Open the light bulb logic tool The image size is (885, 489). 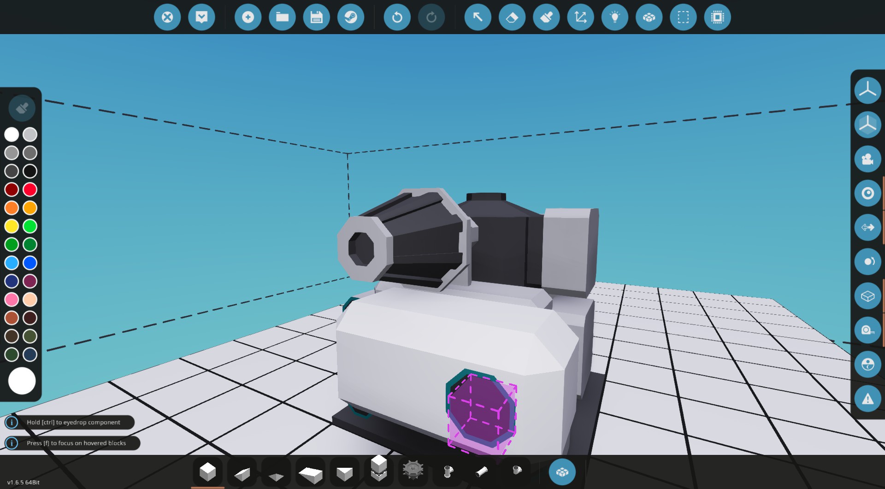click(614, 18)
